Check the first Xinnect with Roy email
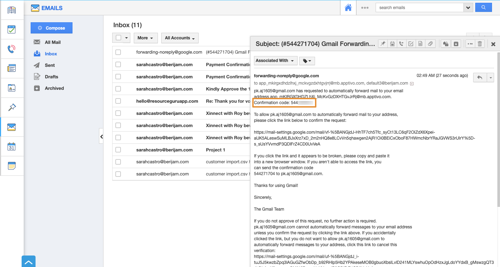Screen dimensions: 500x267 tap(118, 113)
